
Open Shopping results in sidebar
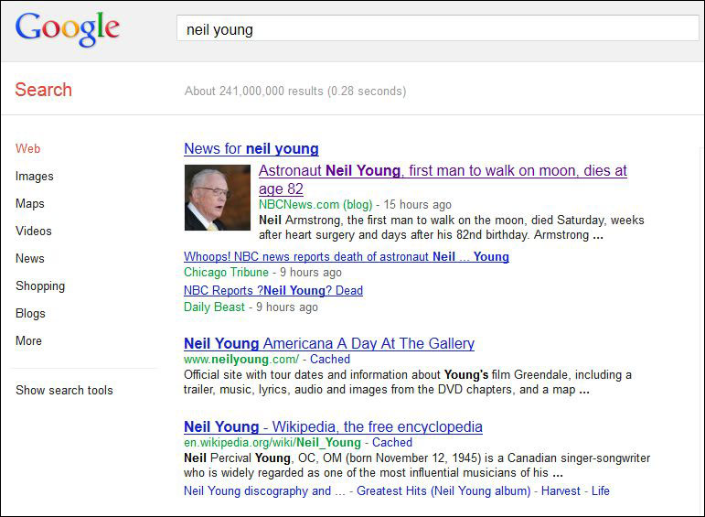click(x=40, y=285)
